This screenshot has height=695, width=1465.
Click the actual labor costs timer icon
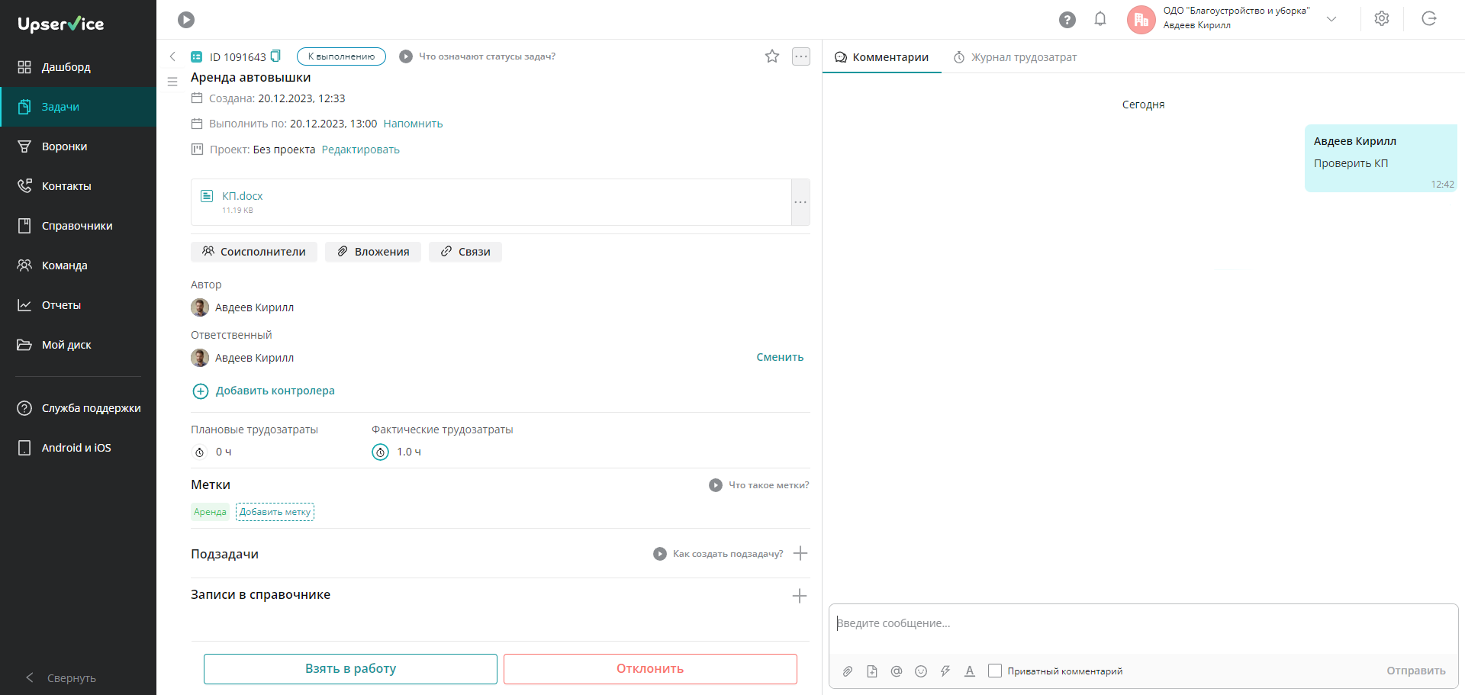click(380, 452)
